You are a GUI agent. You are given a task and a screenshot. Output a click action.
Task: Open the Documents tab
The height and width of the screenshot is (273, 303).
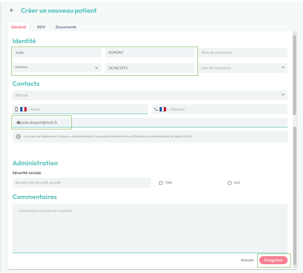coord(66,27)
